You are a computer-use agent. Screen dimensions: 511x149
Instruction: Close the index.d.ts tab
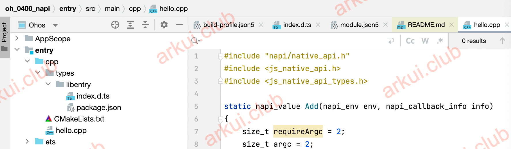tap(318, 25)
